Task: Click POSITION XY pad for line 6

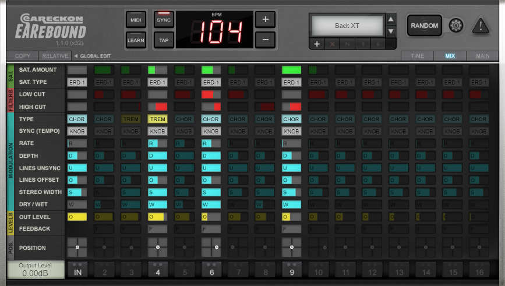Action: pyautogui.click(x=211, y=248)
